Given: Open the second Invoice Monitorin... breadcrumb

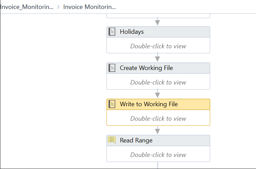Looking at the screenshot, I should (89, 7).
